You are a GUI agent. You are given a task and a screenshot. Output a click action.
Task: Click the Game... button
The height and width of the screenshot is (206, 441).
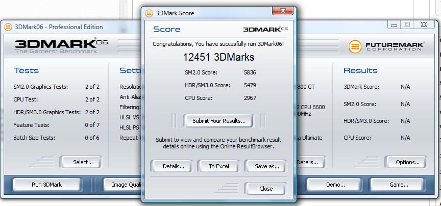click(x=399, y=185)
